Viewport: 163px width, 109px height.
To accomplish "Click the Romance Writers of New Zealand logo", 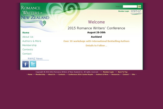I will click(x=35, y=16).
